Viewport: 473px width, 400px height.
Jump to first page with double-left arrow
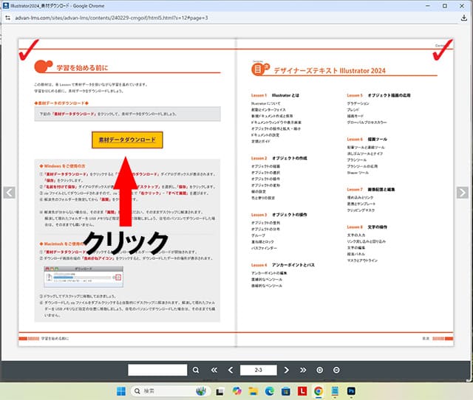pos(214,370)
